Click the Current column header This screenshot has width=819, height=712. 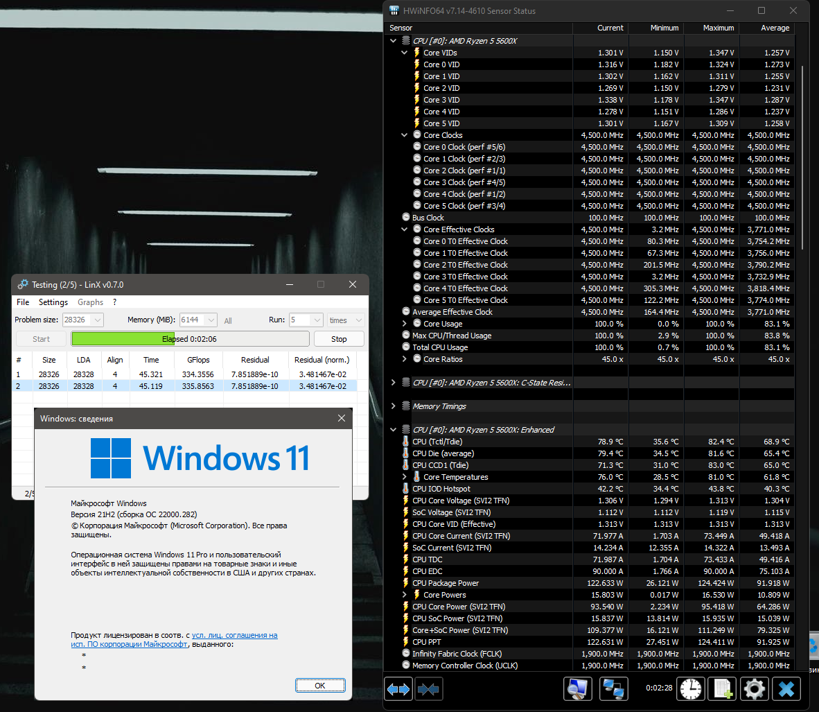coord(601,28)
